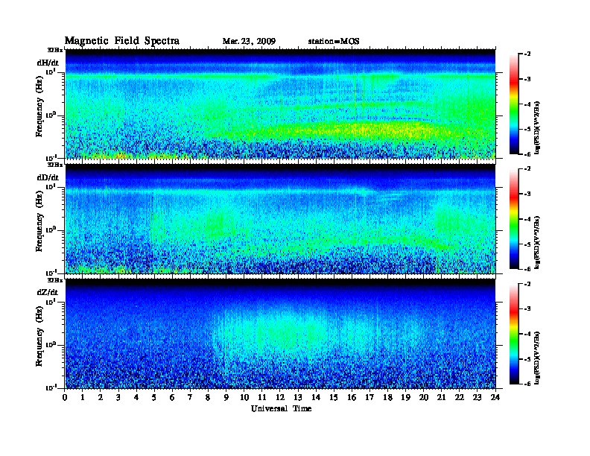Click the x-axis tick label "0"
The image size is (590, 456).
click(x=65, y=398)
